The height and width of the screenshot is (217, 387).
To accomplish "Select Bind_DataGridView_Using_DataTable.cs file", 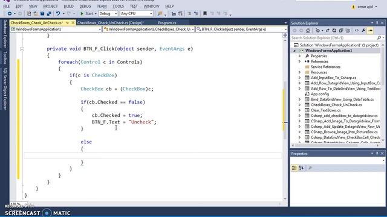I will [x=342, y=99].
